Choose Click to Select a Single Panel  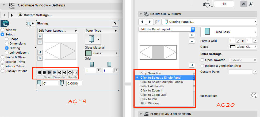[164, 78]
